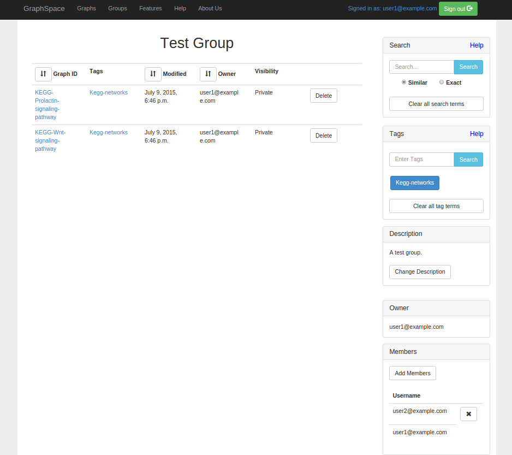Click modified date in Wnt row
This screenshot has height=455, width=512.
(x=160, y=137)
